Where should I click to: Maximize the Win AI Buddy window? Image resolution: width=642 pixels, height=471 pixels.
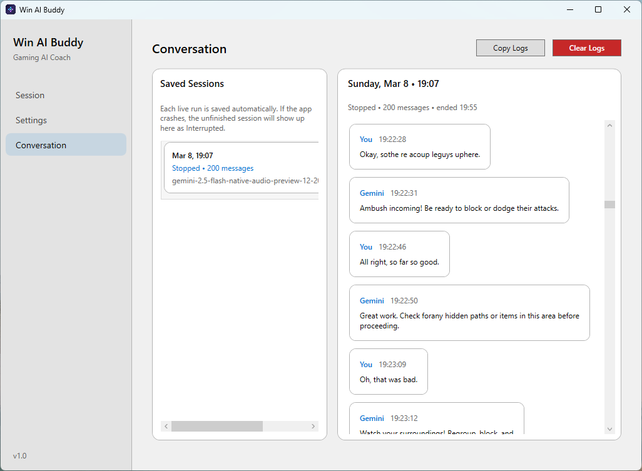(598, 9)
